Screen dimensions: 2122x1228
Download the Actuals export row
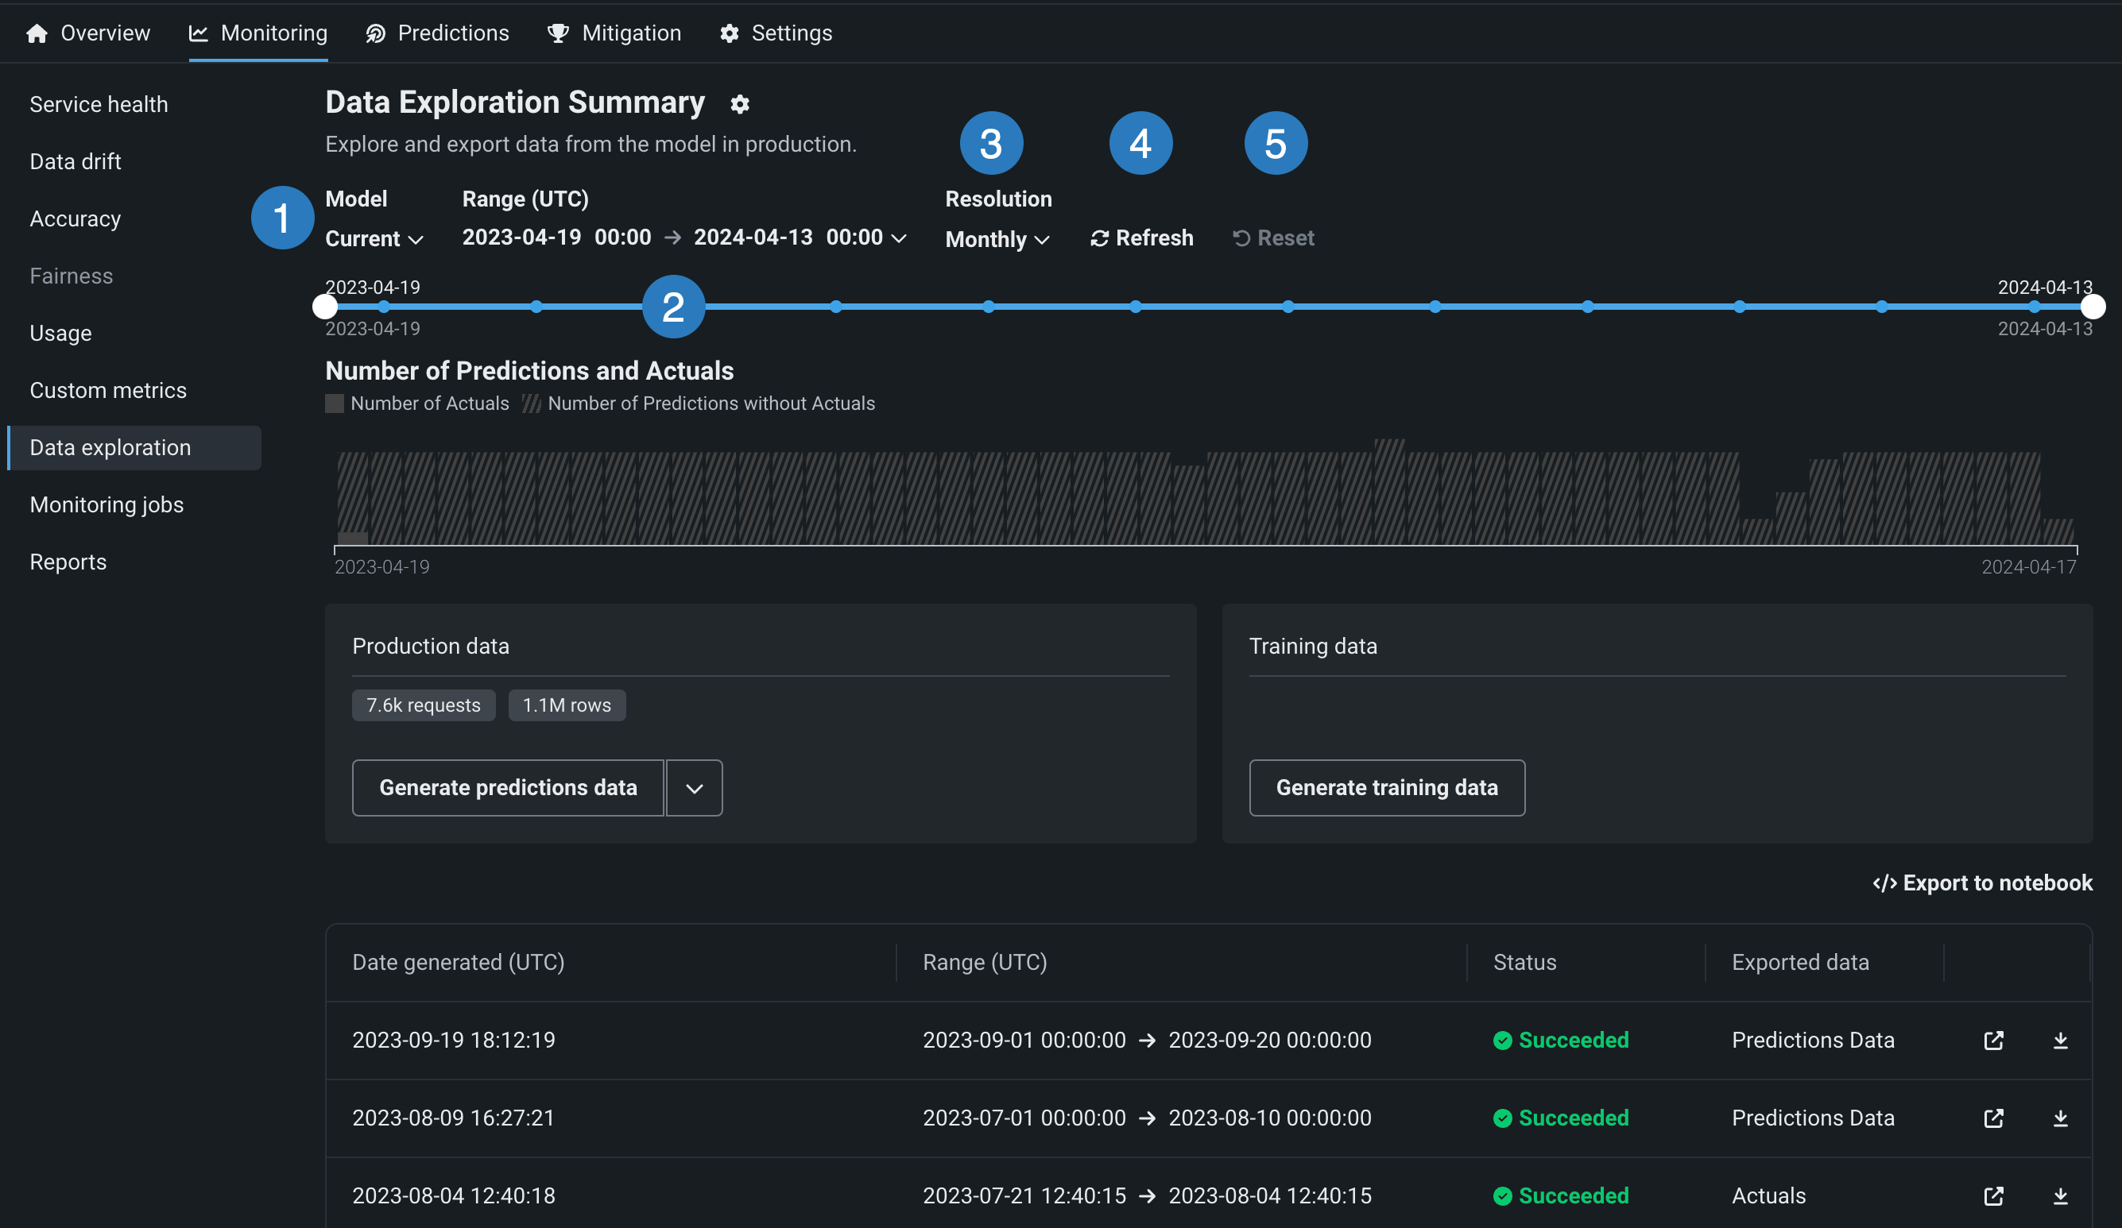pyautogui.click(x=2060, y=1195)
